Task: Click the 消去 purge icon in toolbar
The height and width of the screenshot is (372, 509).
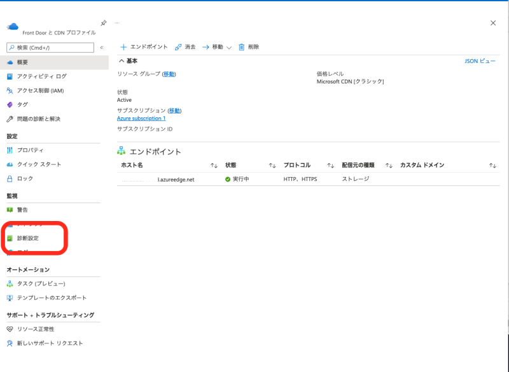Action: (x=178, y=47)
